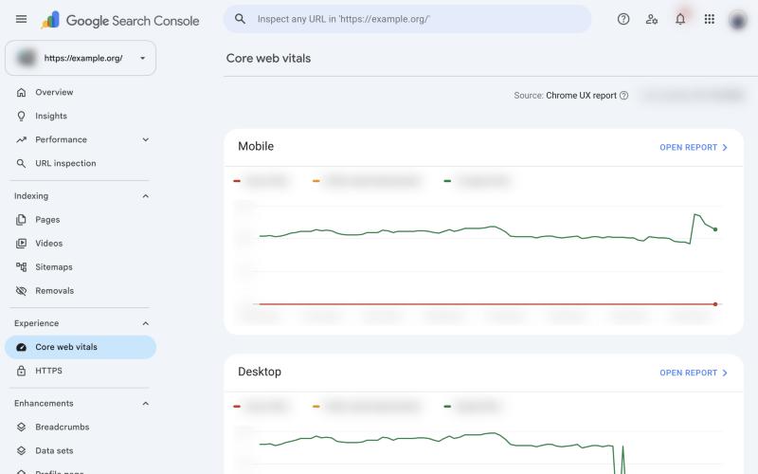The width and height of the screenshot is (758, 474).
Task: Click the info icon beside Chrome UX report
Action: pyautogui.click(x=624, y=96)
